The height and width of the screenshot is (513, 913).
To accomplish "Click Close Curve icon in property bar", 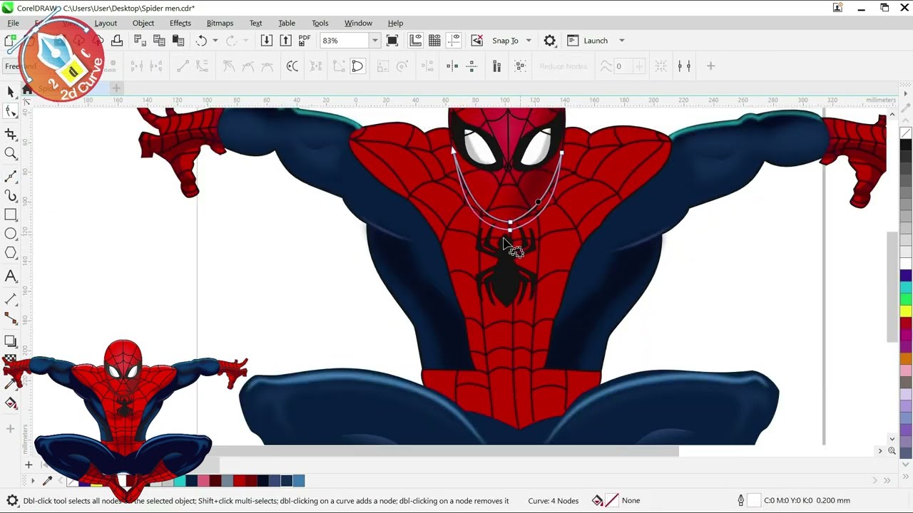I will coord(357,66).
